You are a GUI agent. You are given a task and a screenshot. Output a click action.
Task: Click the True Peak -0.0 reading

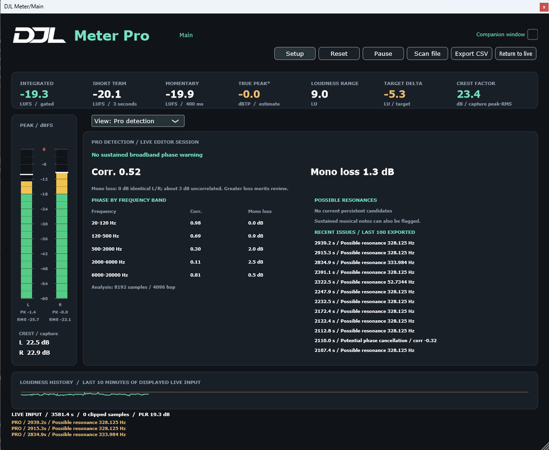pos(249,94)
